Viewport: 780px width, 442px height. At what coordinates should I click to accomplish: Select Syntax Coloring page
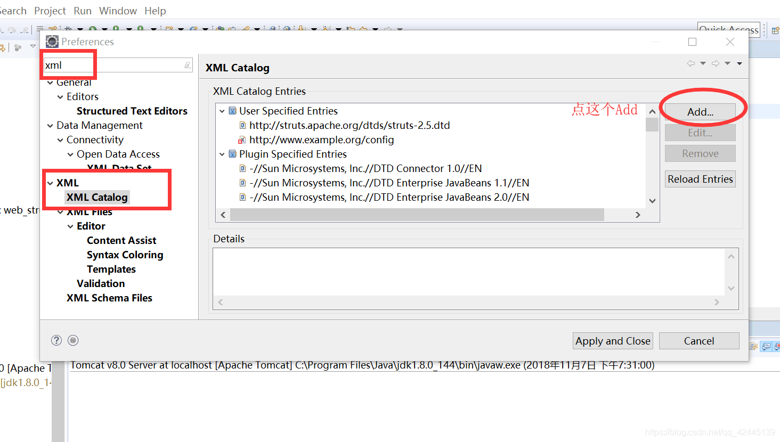coord(125,255)
